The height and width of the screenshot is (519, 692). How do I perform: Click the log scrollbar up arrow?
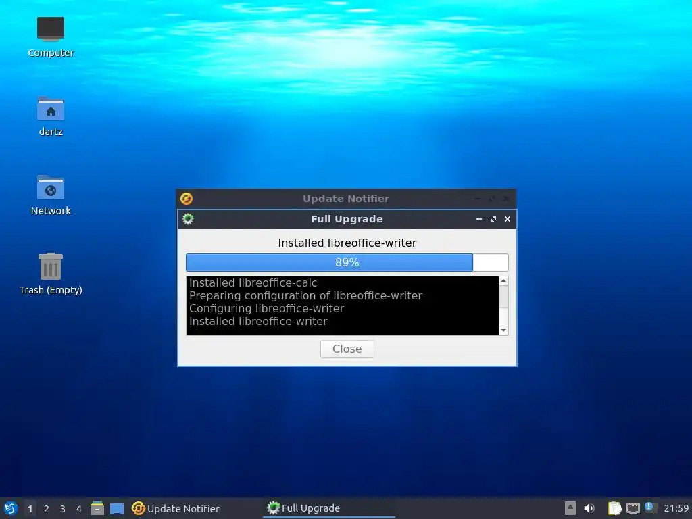(x=503, y=280)
